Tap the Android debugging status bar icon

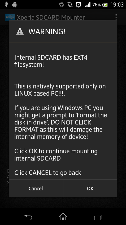15,5
